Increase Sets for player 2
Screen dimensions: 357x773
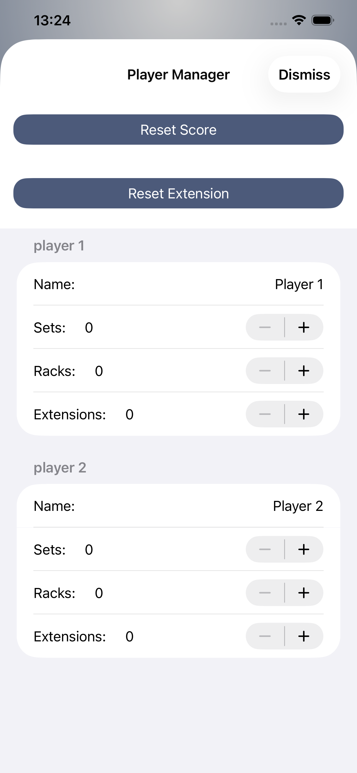pos(304,549)
